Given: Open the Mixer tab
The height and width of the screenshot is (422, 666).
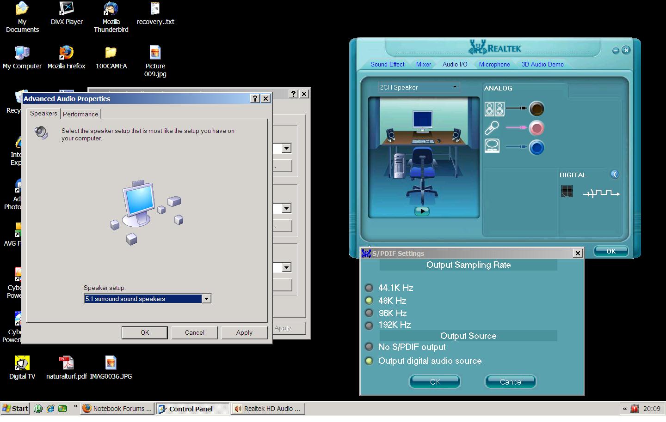Looking at the screenshot, I should [423, 64].
